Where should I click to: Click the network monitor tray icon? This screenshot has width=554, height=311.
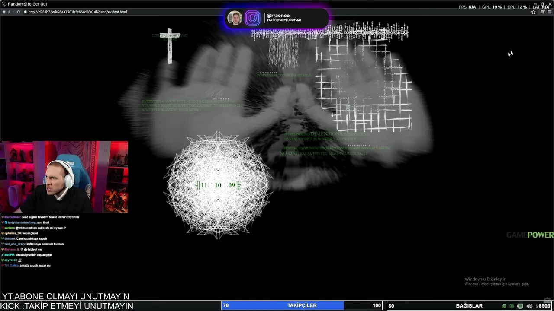pos(520,306)
